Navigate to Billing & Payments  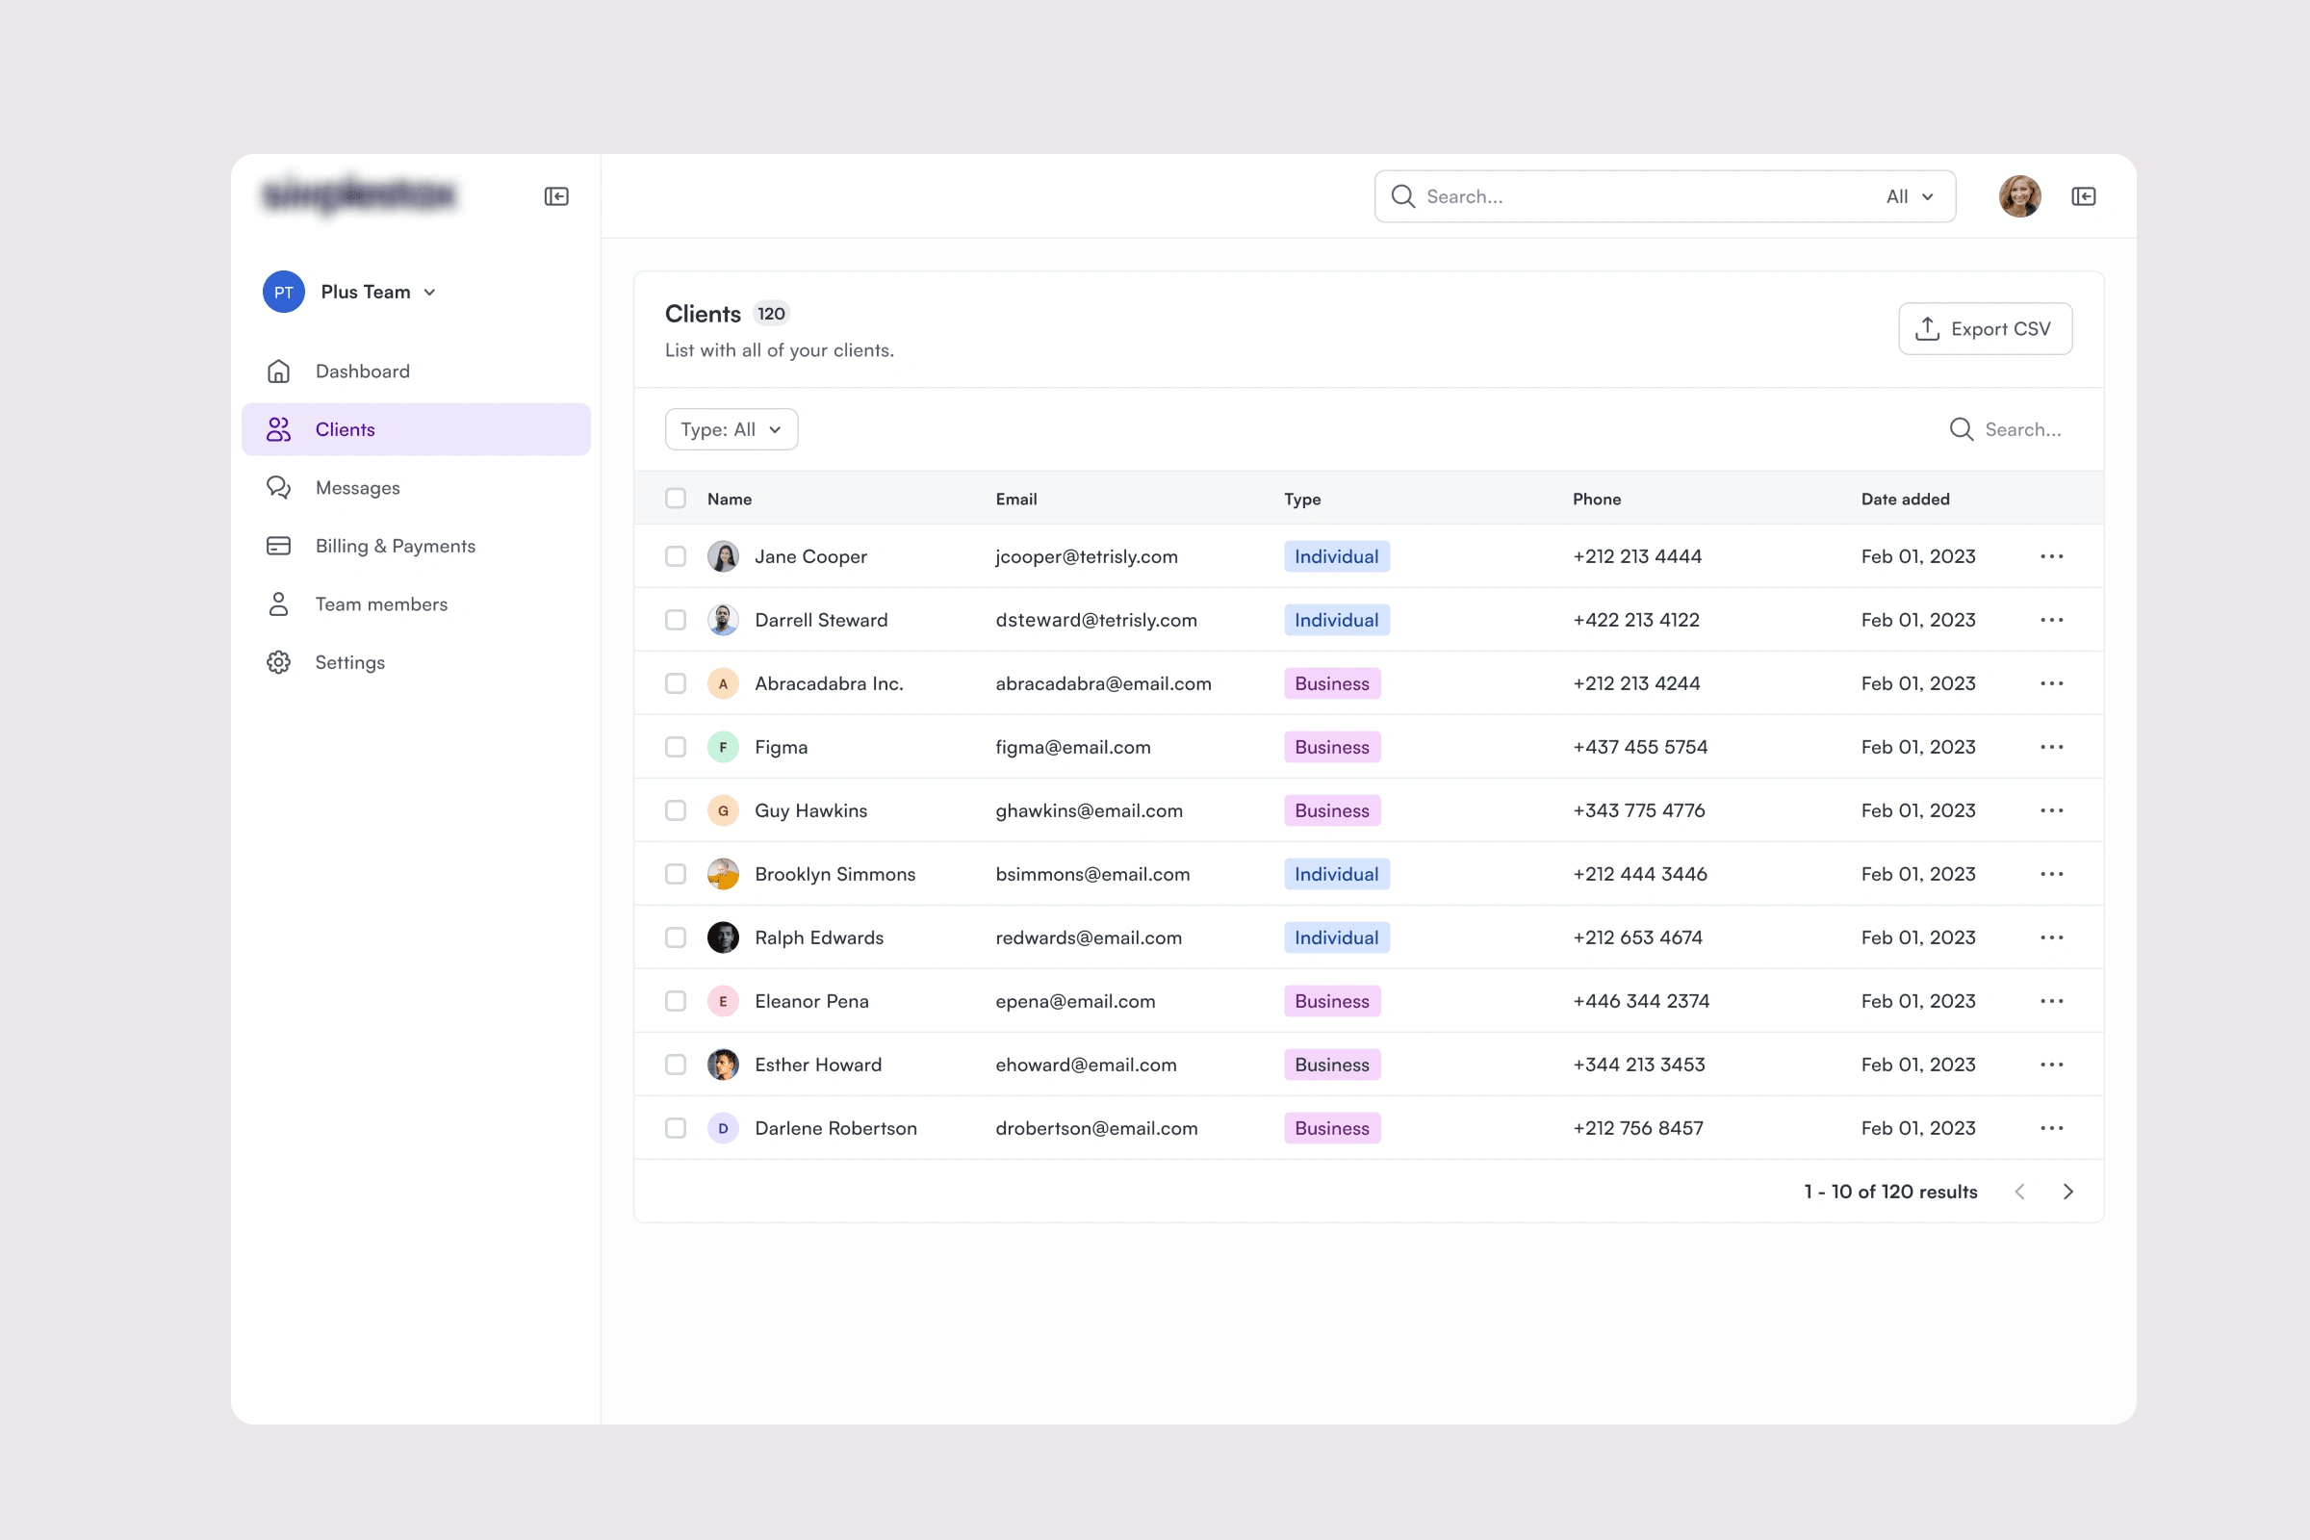(395, 546)
